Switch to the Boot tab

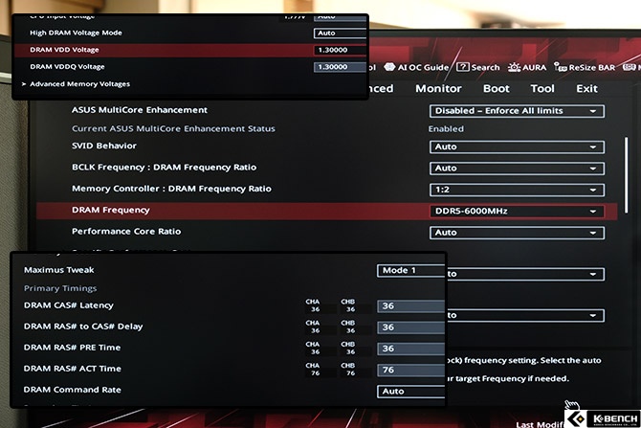(496, 88)
